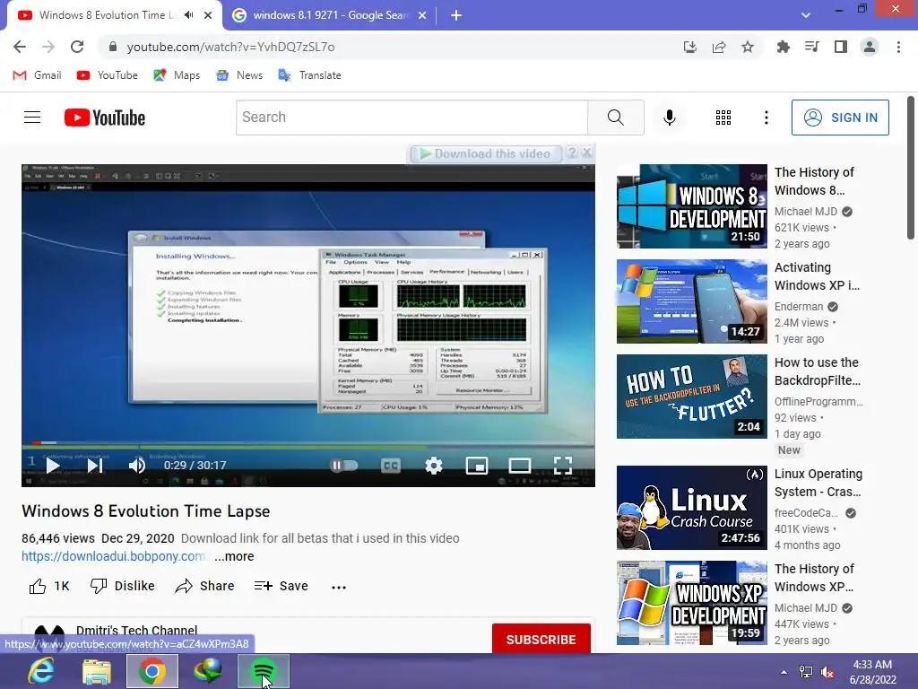
Task: Mute the video player volume
Action: [137, 466]
